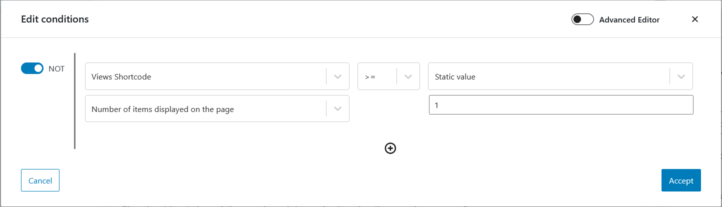This screenshot has width=722, height=207.
Task: Click the vertical condition group bar
Action: (x=74, y=101)
